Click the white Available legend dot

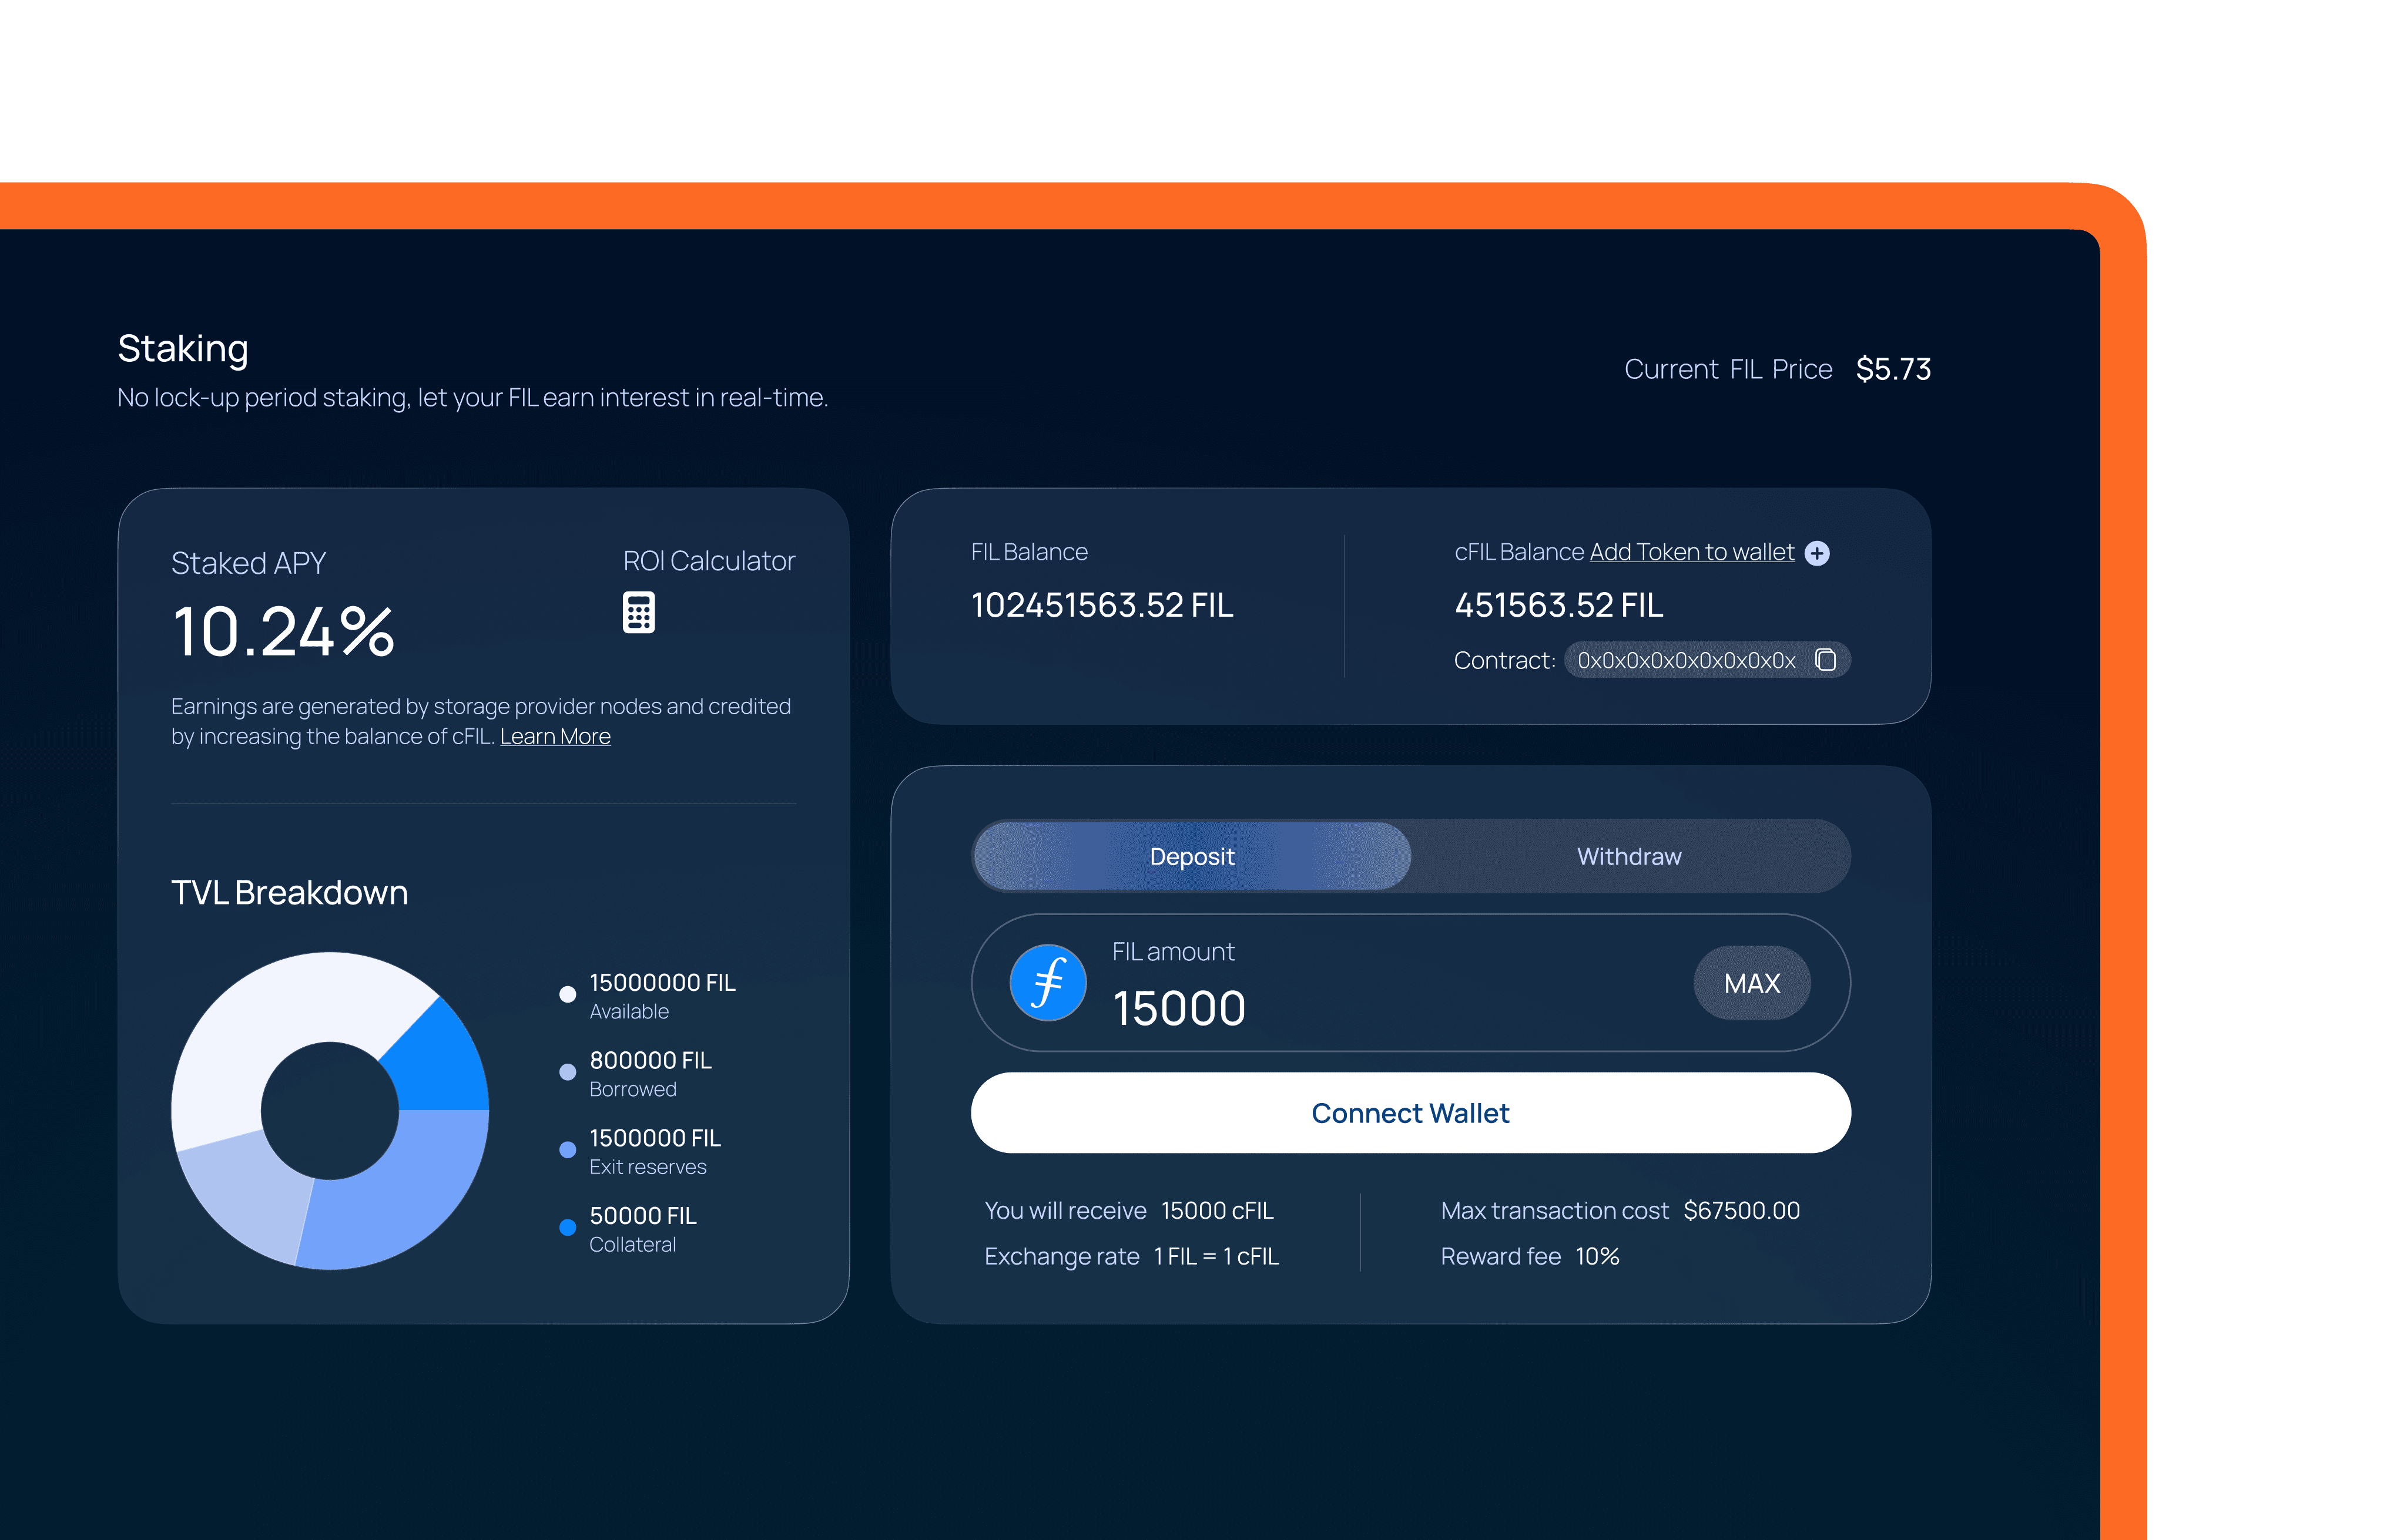567,994
